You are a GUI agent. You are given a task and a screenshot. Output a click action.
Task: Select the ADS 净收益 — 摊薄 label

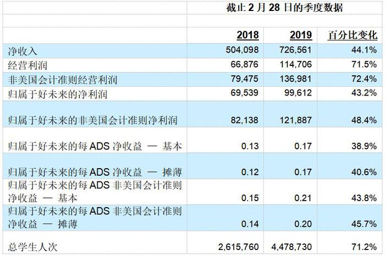click(95, 172)
